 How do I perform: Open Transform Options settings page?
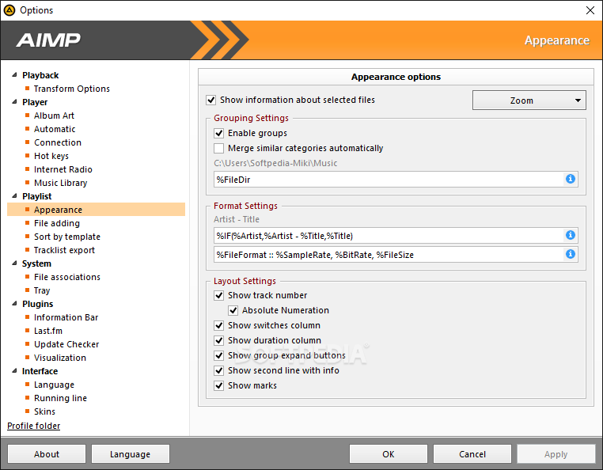click(71, 89)
